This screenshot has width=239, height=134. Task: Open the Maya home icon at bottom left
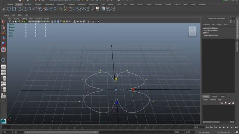point(3,121)
